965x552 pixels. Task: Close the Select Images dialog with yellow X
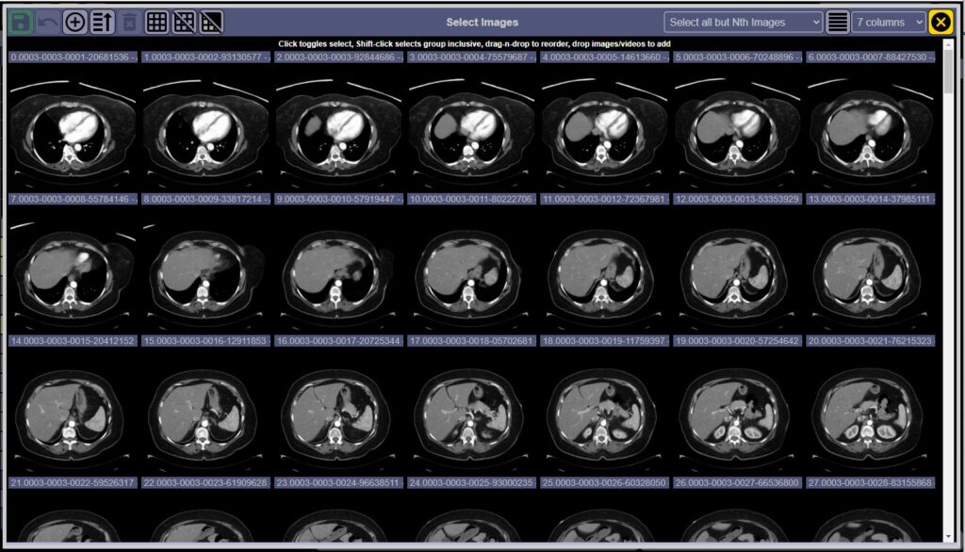(940, 23)
